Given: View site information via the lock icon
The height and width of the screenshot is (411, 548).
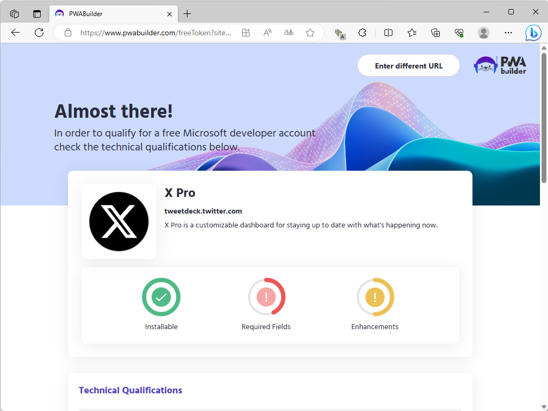Looking at the screenshot, I should tap(67, 33).
